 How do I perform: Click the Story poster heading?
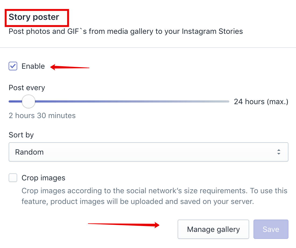coord(34,17)
